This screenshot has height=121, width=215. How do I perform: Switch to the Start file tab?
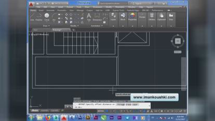(x=36, y=30)
